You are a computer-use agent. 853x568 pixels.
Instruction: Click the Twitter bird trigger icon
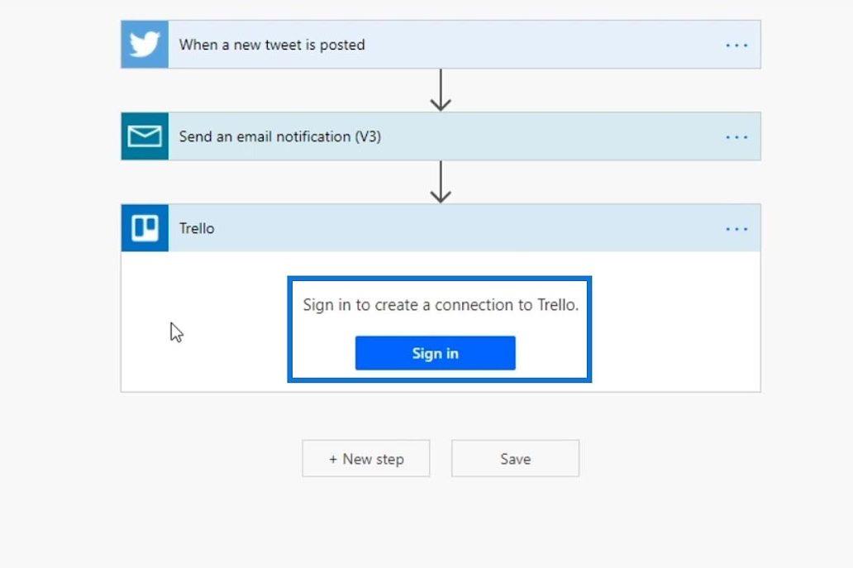pos(145,45)
